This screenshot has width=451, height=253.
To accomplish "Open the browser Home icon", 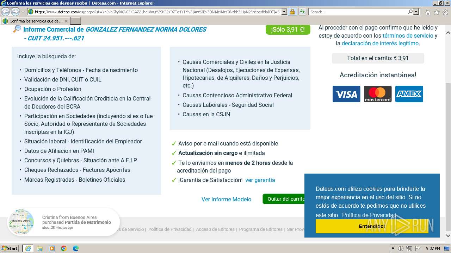I will 428,12.
